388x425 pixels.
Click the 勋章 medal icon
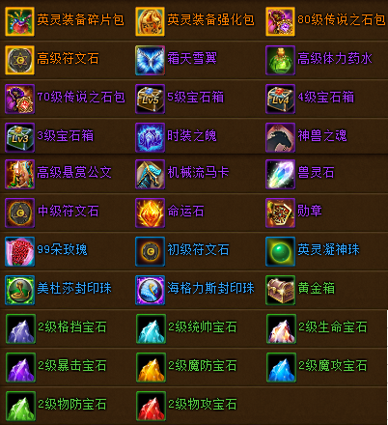tap(280, 212)
